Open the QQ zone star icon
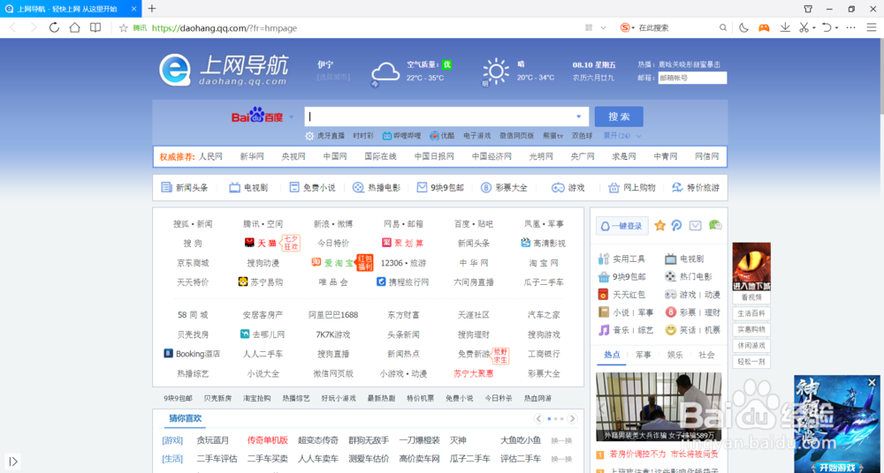 pyautogui.click(x=659, y=226)
